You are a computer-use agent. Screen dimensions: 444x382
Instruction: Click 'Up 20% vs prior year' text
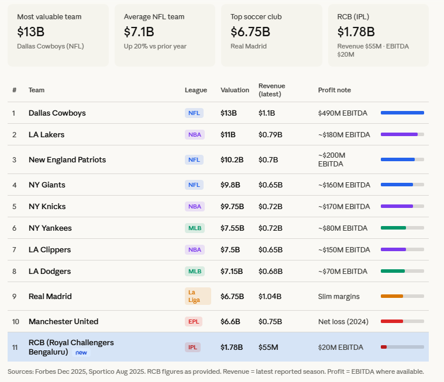pos(155,46)
